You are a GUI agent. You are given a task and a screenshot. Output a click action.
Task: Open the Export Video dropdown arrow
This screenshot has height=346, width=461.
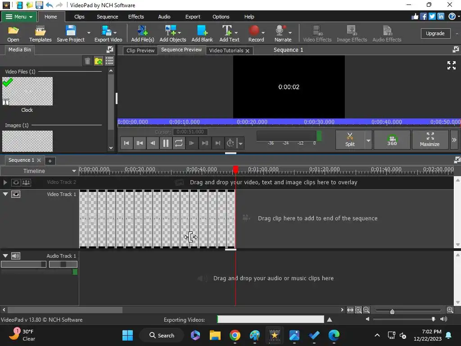(x=115, y=33)
